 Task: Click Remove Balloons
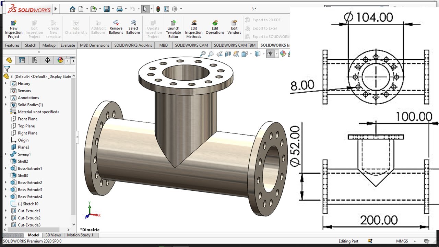[116, 27]
